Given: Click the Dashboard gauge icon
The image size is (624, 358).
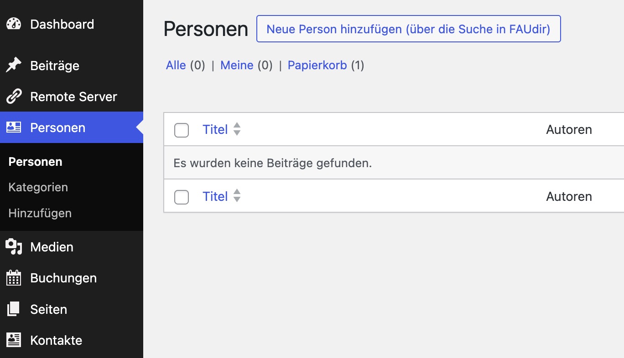Looking at the screenshot, I should pyautogui.click(x=14, y=24).
